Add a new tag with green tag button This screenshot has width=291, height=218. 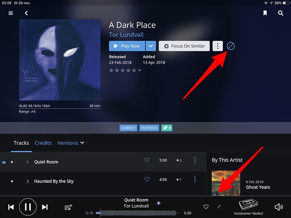click(166, 128)
